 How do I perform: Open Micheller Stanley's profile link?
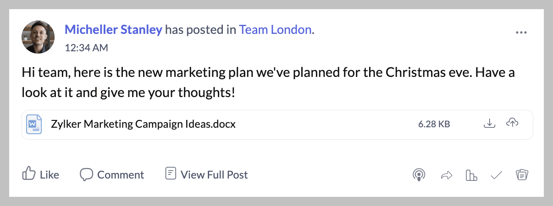pyautogui.click(x=113, y=30)
